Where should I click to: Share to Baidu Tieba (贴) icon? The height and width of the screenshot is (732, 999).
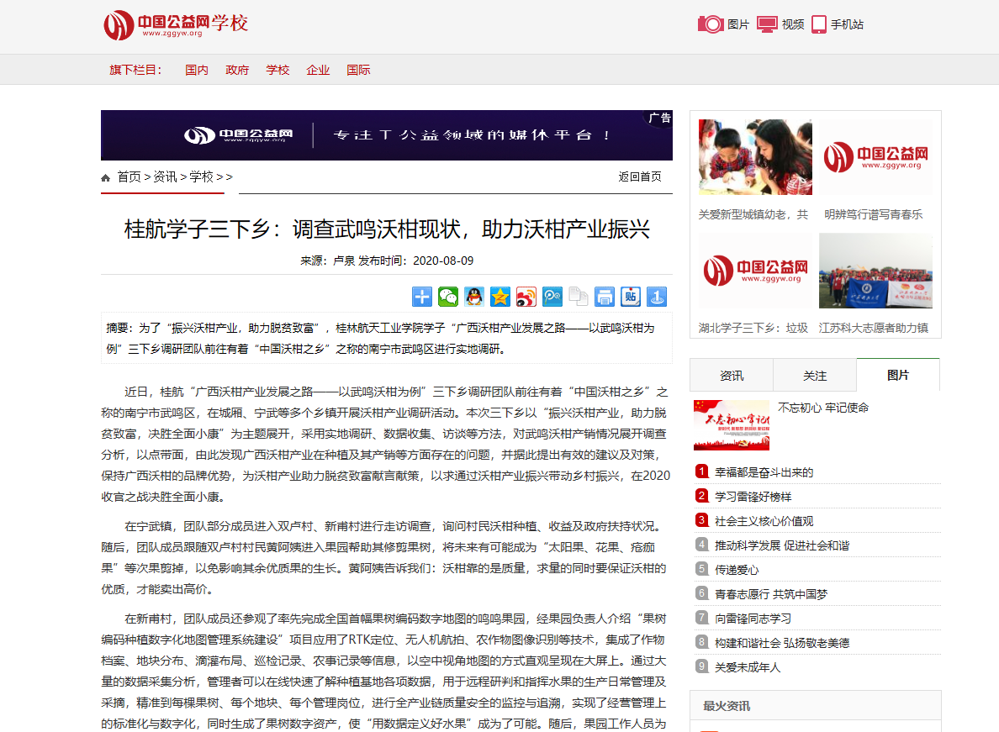631,296
